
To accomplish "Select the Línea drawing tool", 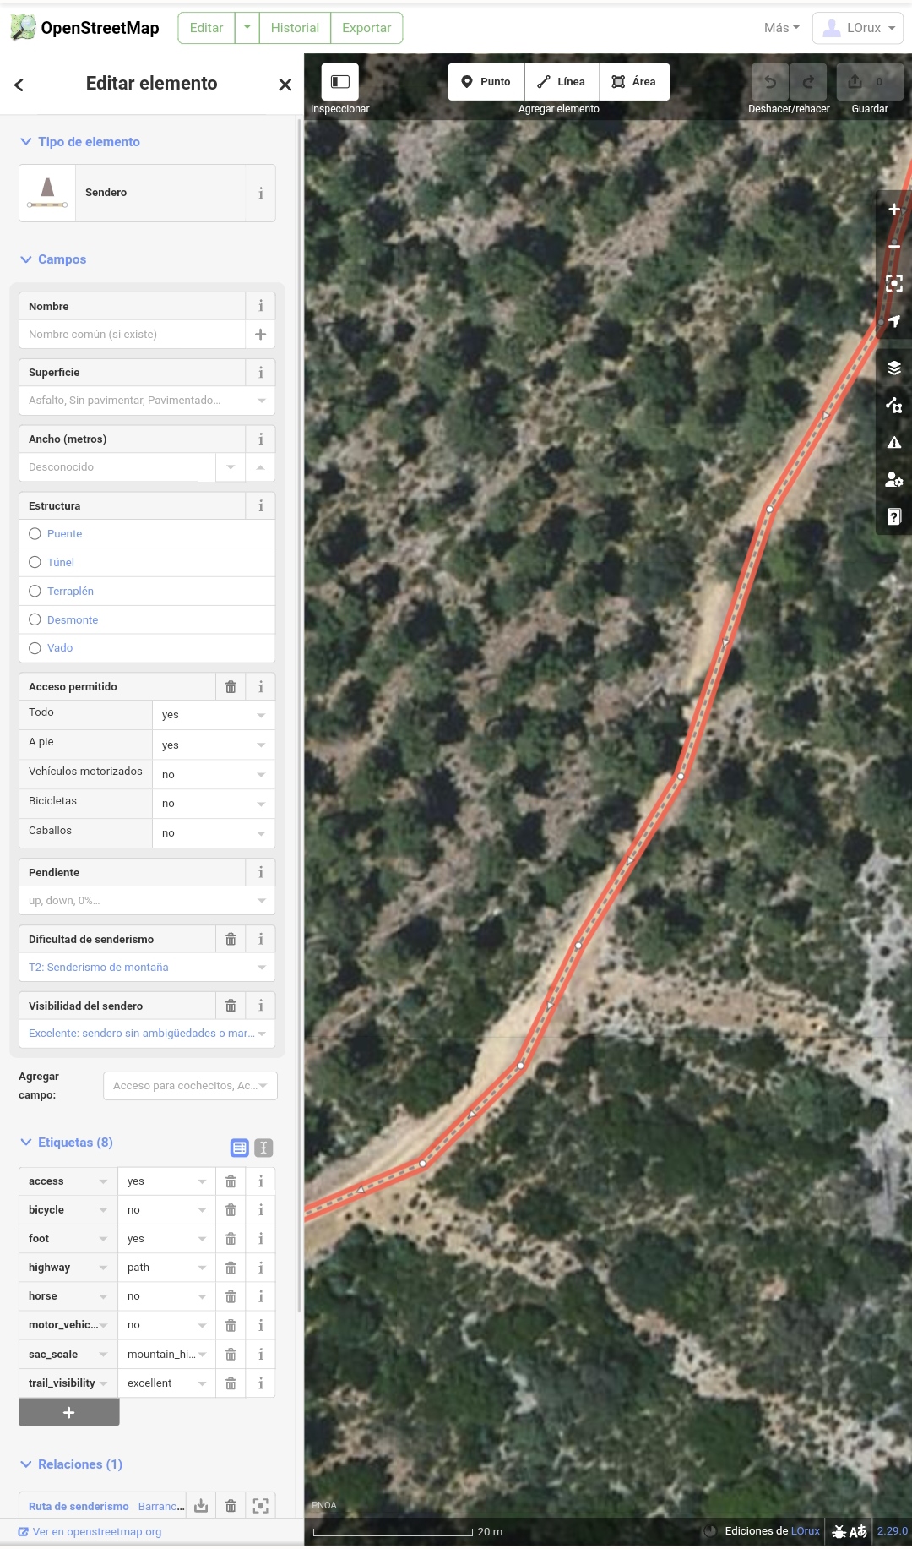I will coord(562,82).
